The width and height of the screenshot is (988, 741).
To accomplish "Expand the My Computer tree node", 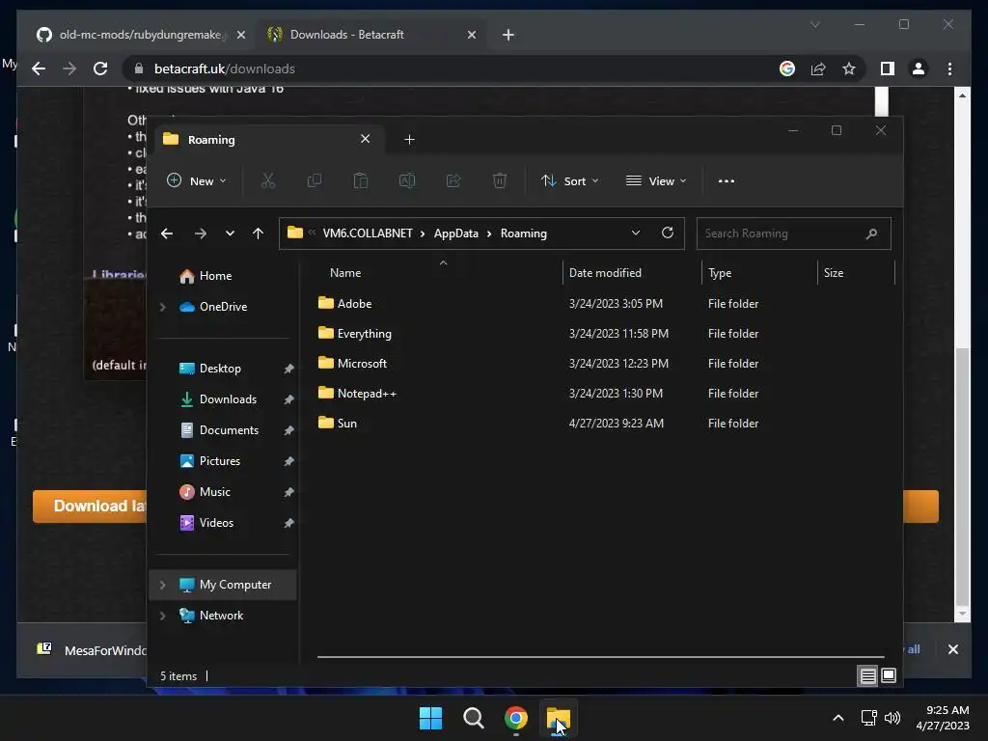I will [x=162, y=585].
